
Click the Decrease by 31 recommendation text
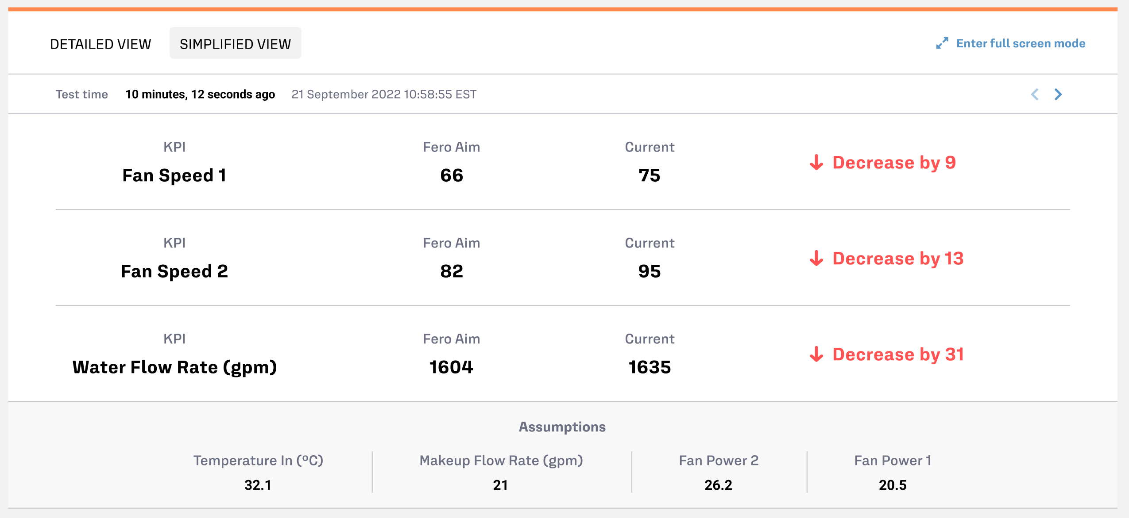(898, 354)
